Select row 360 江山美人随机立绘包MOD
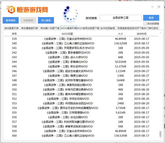This screenshot has width=165, height=143. pos(81,136)
